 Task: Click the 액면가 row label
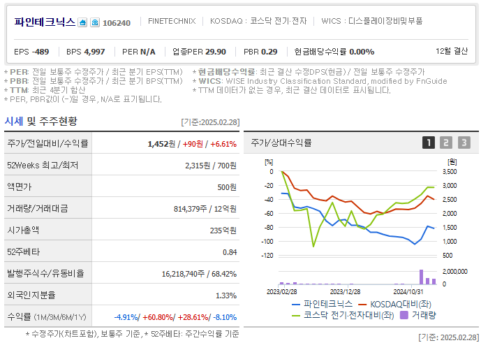click(x=20, y=187)
